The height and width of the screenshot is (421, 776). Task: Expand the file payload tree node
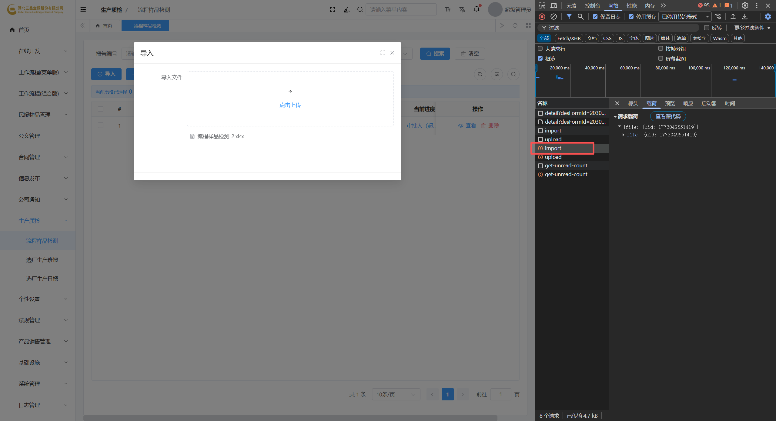point(623,135)
